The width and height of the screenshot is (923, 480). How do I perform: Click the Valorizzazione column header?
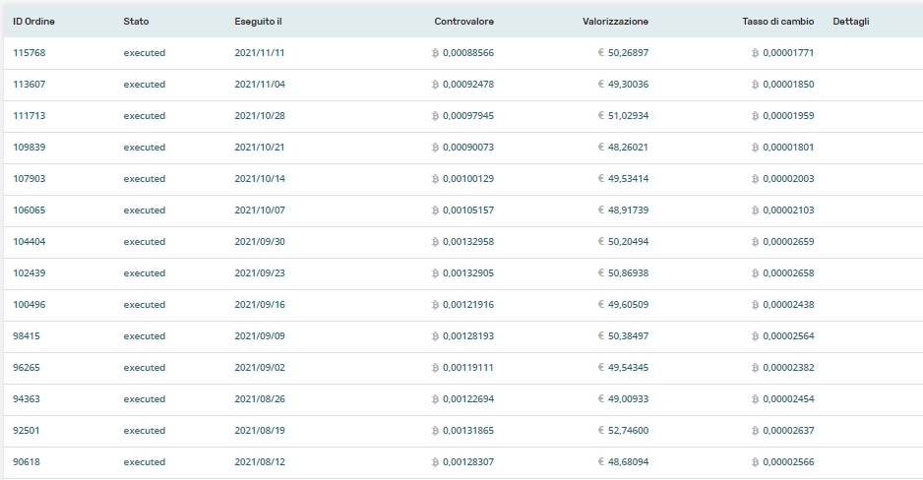click(615, 22)
